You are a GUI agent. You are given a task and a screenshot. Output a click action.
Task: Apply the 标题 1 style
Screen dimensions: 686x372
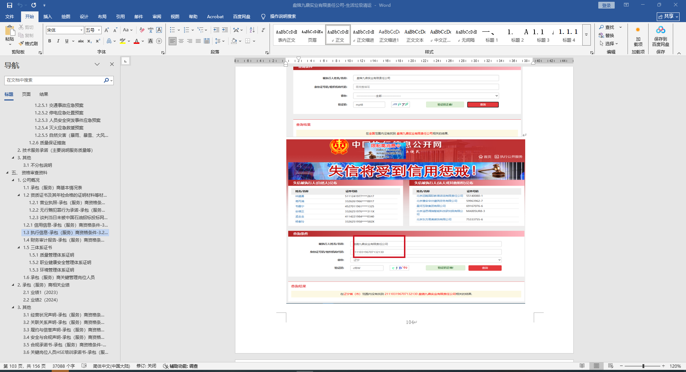point(492,35)
